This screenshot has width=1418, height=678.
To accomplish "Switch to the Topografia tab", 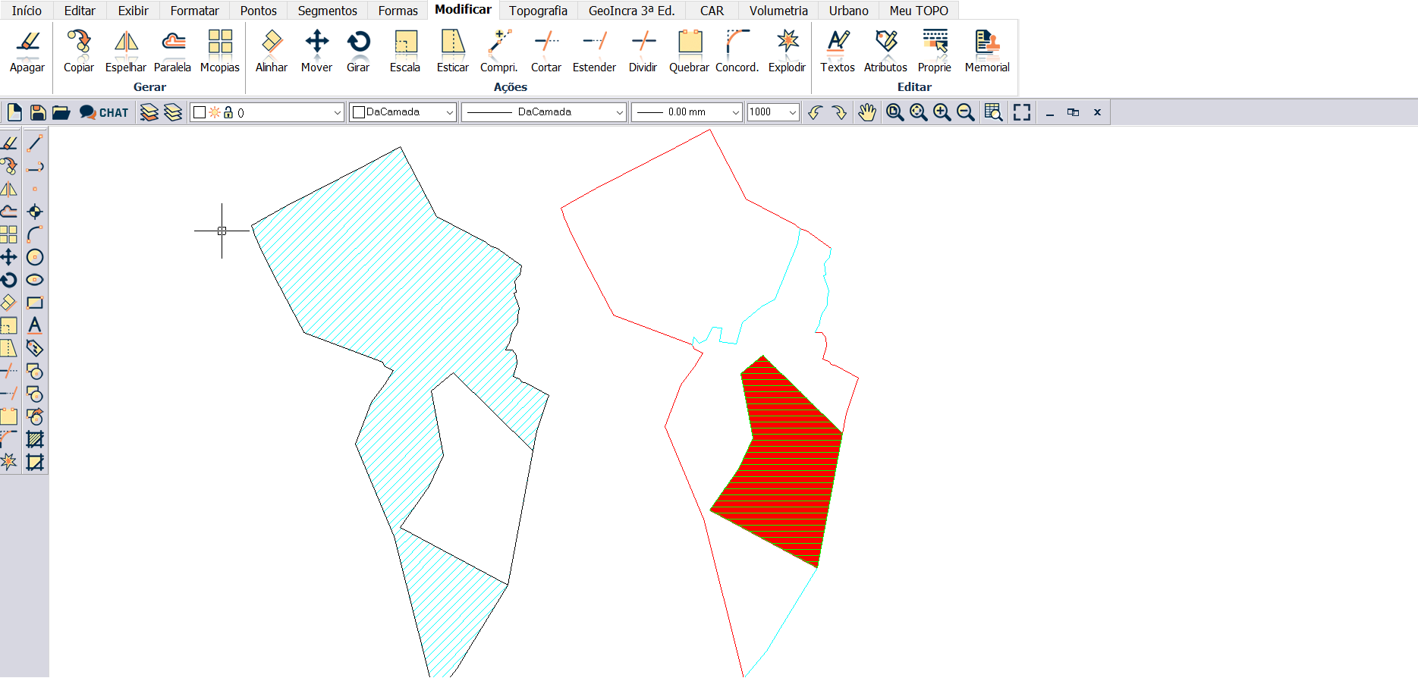I will [538, 11].
